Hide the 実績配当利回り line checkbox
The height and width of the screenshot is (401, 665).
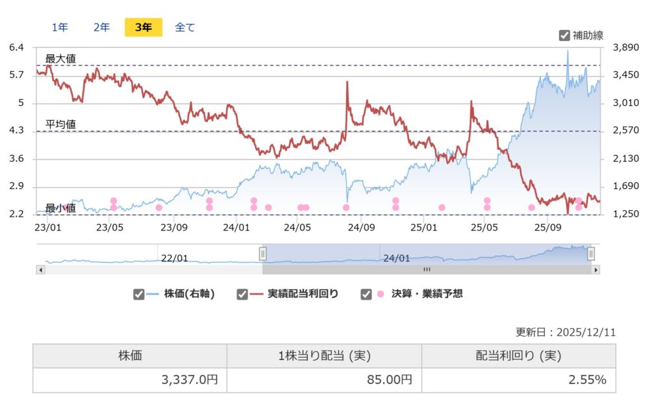point(242,295)
